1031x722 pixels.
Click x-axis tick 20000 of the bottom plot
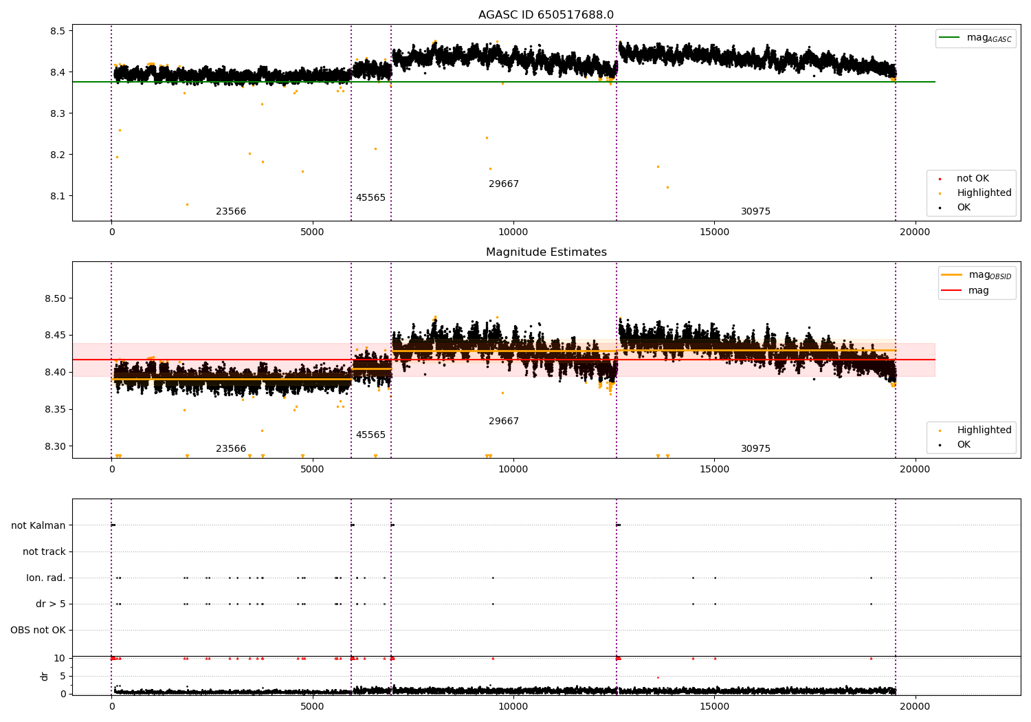(x=915, y=707)
